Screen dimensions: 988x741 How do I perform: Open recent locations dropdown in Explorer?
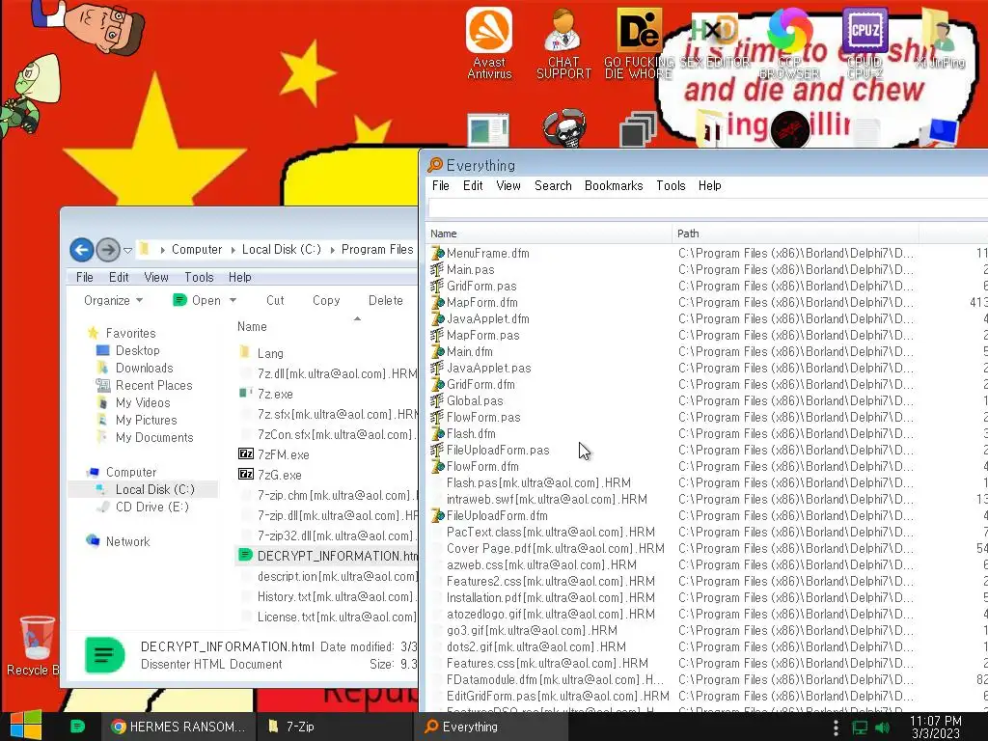pyautogui.click(x=128, y=250)
